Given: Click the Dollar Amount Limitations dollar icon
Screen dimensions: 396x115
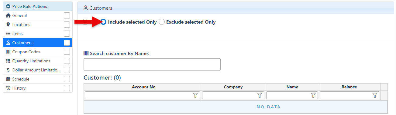Looking at the screenshot, I should coord(8,70).
